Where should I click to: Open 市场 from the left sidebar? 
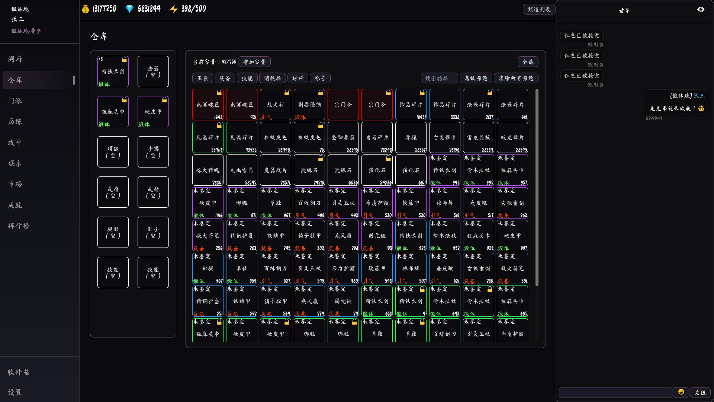pos(15,184)
